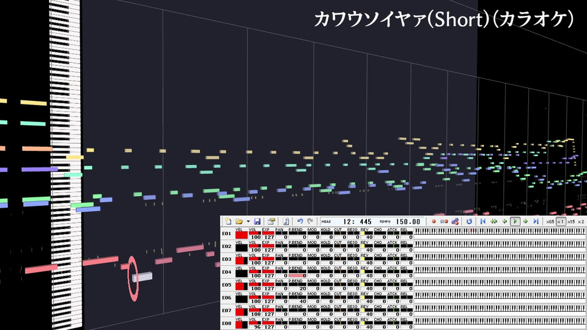Step back one measure
Screen dimensions: 587x330
tap(504, 221)
